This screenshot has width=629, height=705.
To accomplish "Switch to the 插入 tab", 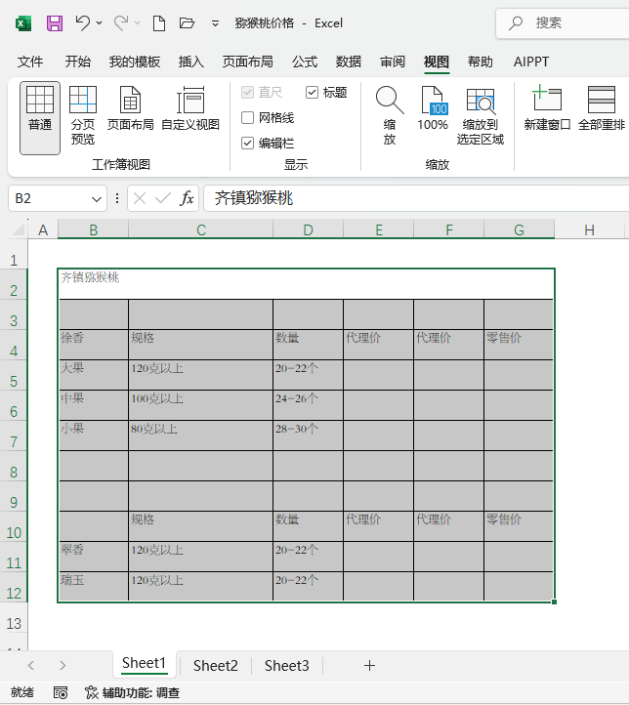I will [191, 62].
